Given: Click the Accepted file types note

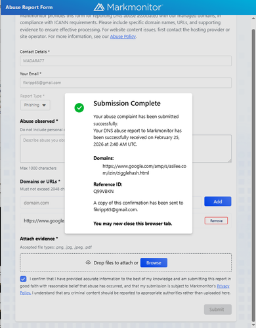Looking at the screenshot, I should pos(56,247).
